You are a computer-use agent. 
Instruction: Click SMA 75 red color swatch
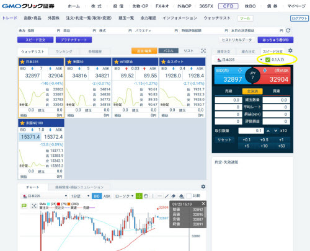(x=58, y=204)
